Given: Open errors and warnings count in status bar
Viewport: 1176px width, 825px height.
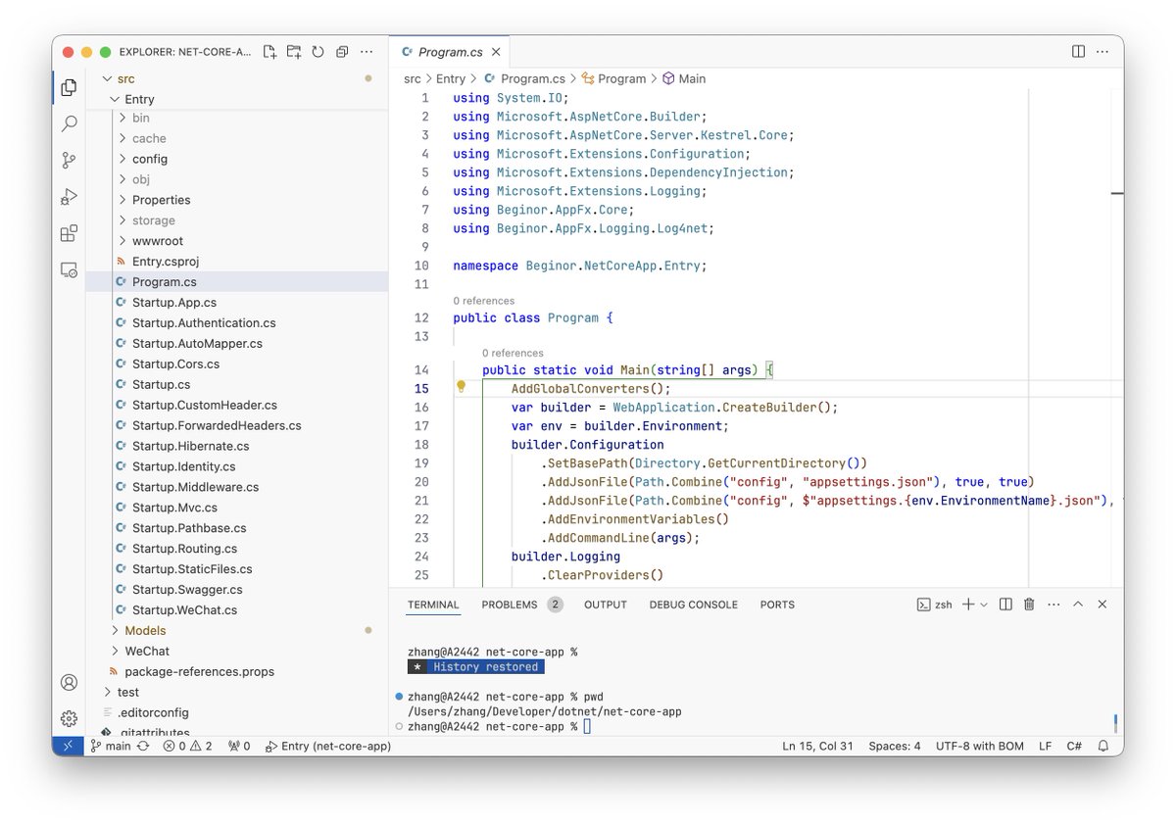Looking at the screenshot, I should pyautogui.click(x=187, y=746).
